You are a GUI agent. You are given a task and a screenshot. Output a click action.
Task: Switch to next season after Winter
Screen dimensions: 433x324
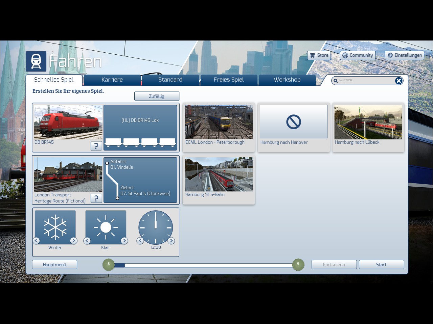click(73, 241)
